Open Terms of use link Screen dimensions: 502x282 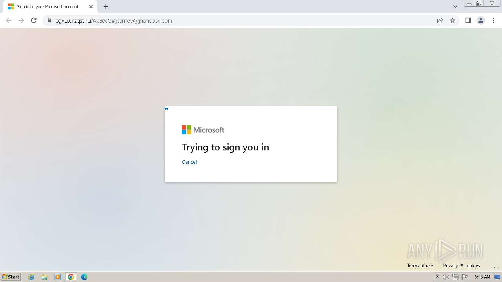click(420, 266)
